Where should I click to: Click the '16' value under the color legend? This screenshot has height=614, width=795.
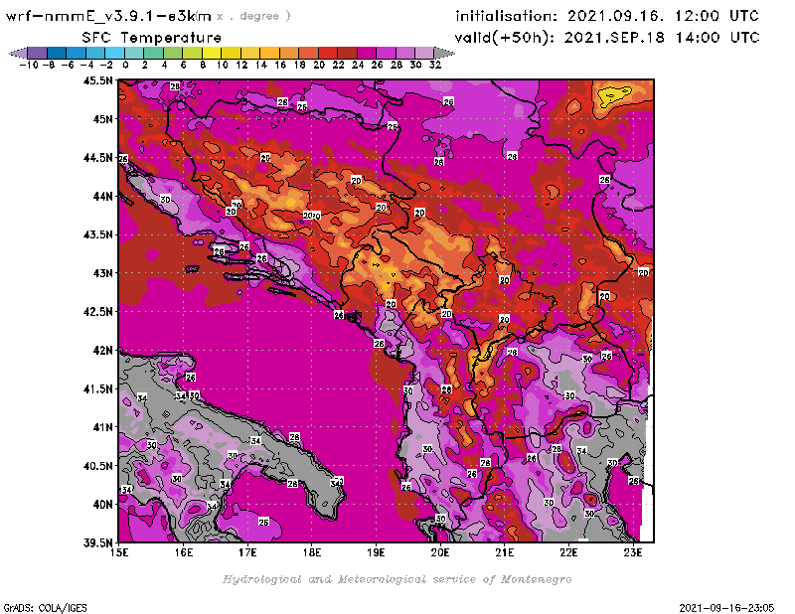[280, 66]
